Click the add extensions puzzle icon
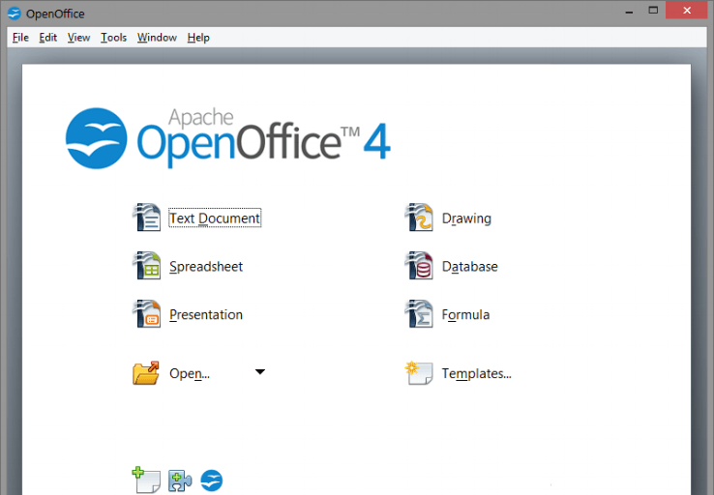 click(180, 480)
